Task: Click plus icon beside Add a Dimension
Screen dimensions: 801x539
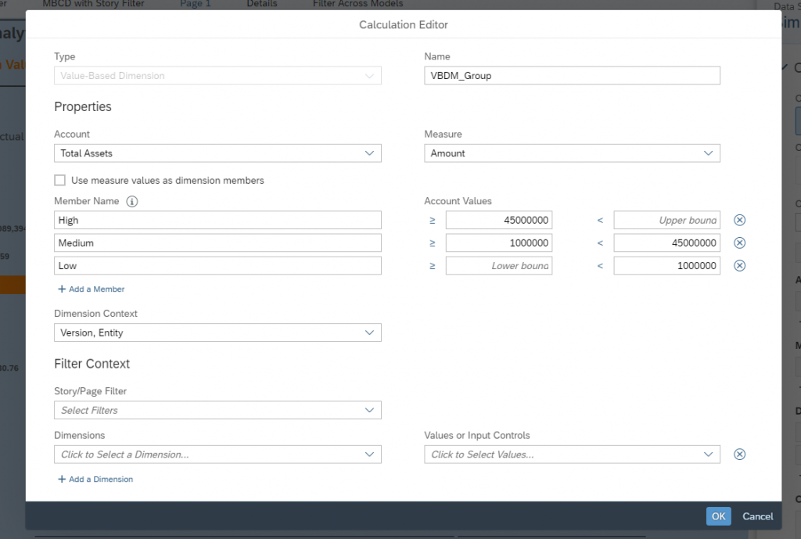Action: click(x=62, y=480)
